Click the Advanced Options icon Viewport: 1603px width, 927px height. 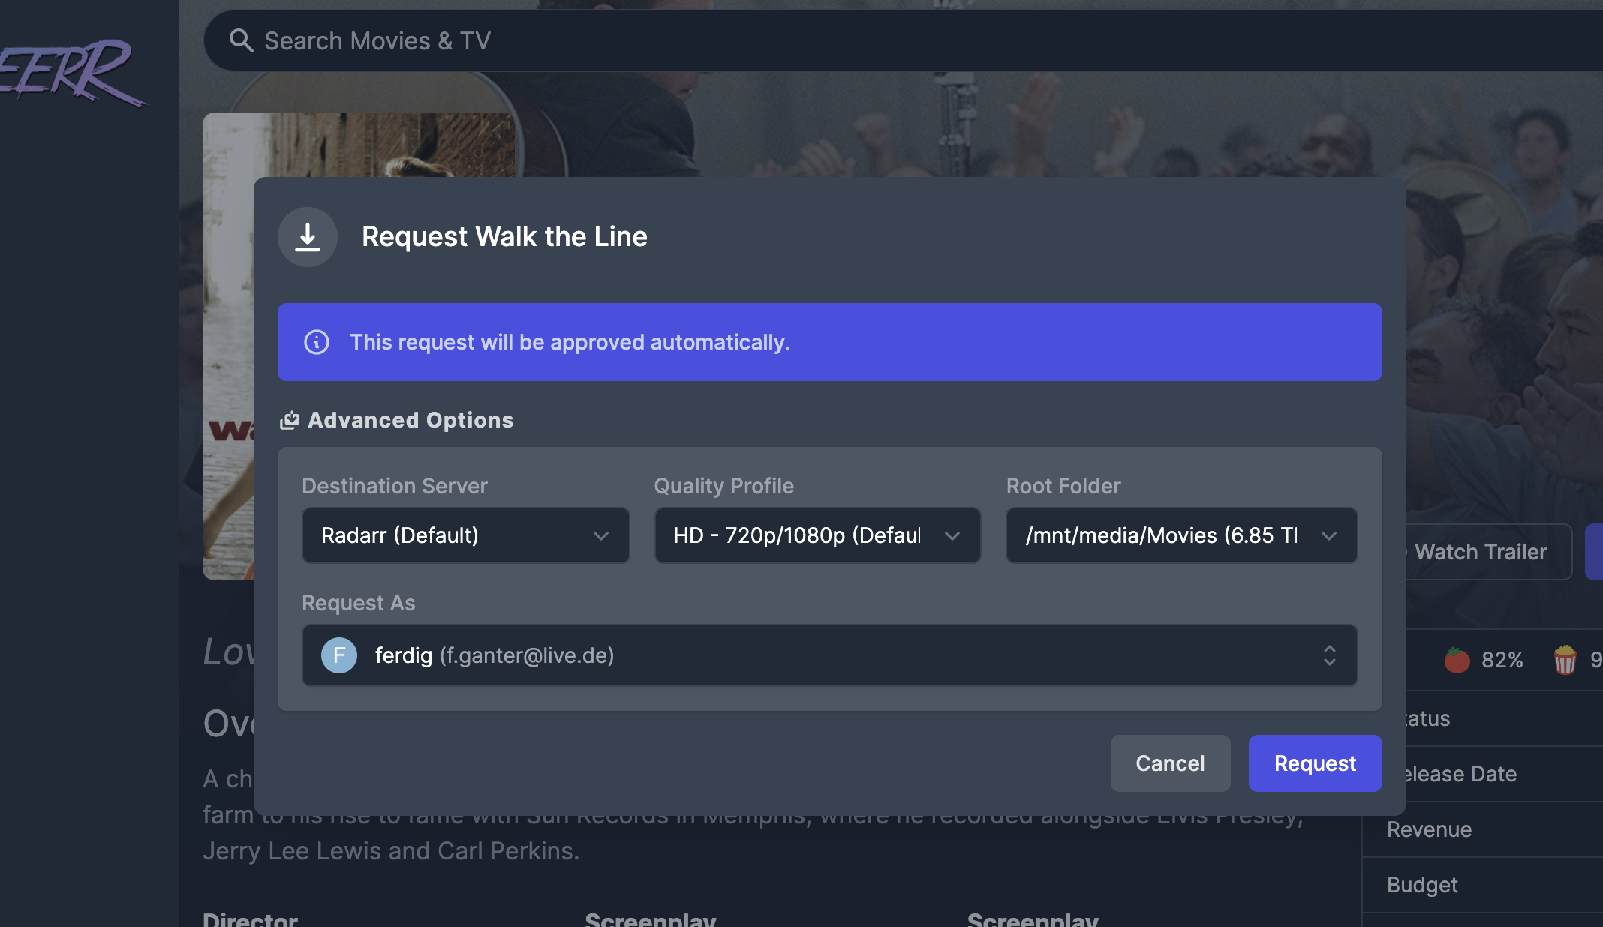point(290,420)
